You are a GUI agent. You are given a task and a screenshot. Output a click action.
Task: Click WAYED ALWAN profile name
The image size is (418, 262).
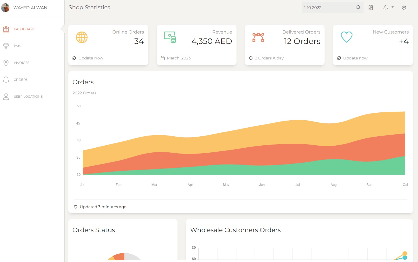30,8
